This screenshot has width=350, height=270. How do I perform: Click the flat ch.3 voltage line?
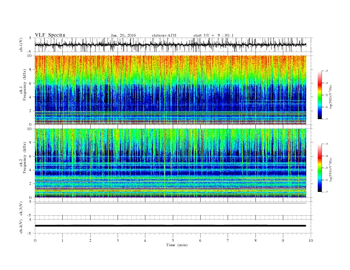(x=170, y=203)
